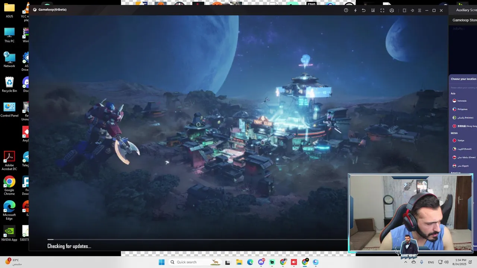This screenshot has width=477, height=268.
Task: Open AnyDesk red icon on taskbar
Action: click(294, 262)
